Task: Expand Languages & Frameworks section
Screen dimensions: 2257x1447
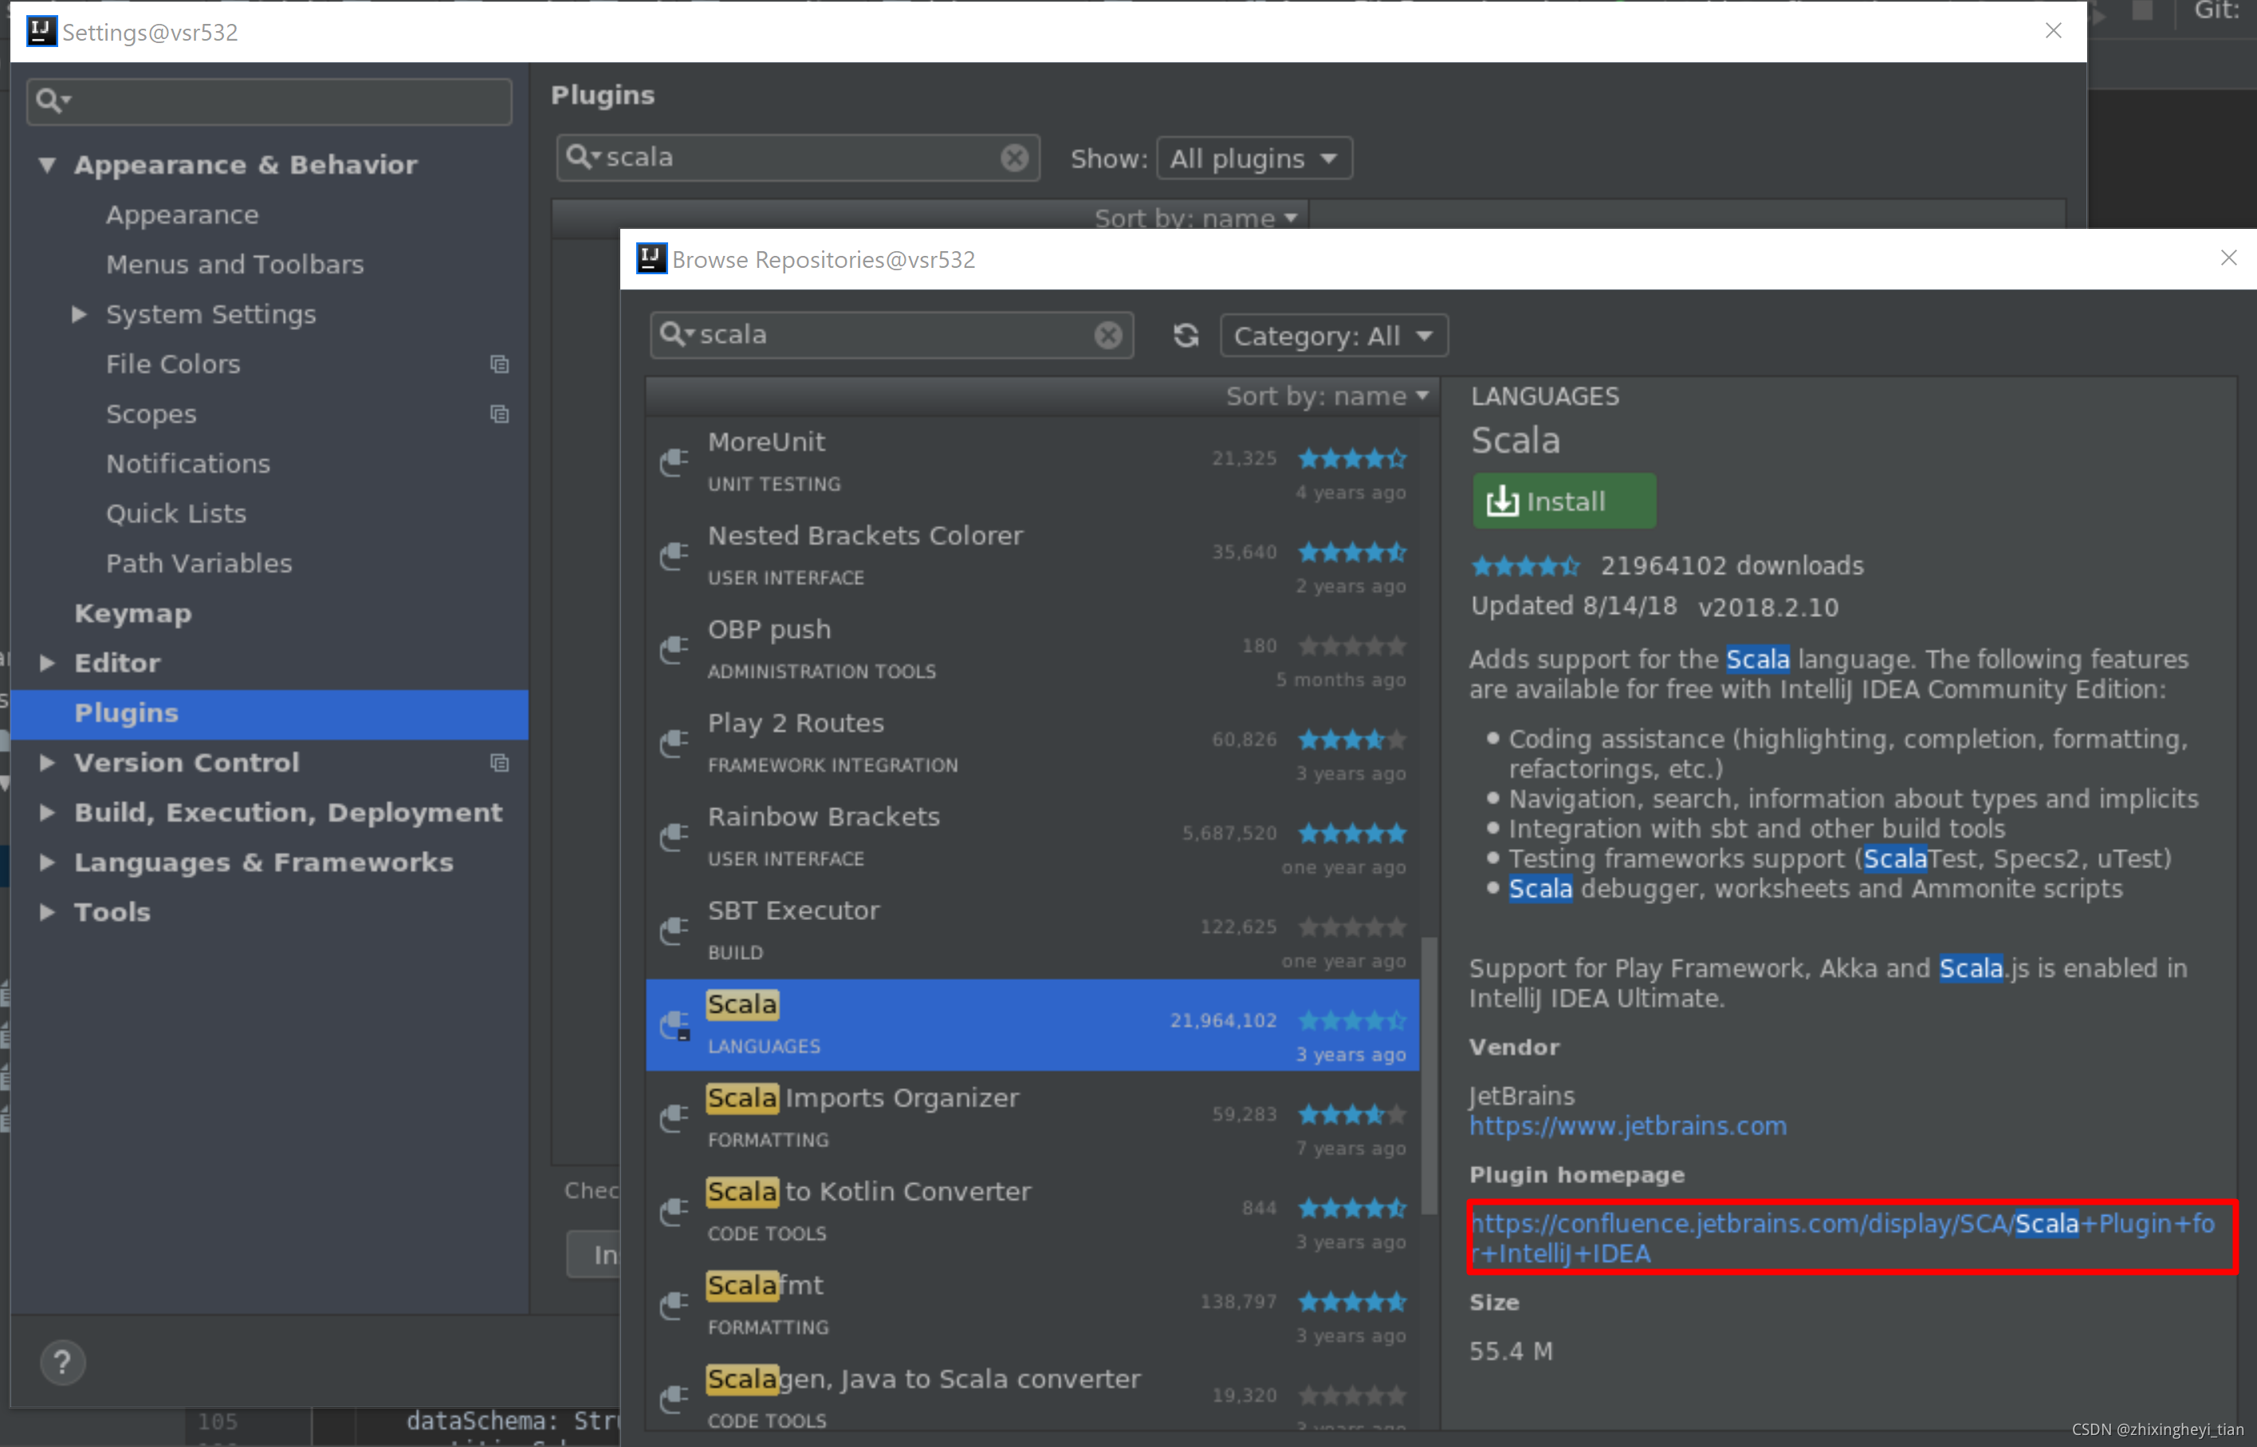Action: click(47, 863)
